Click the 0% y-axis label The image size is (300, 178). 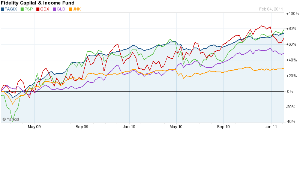point(290,91)
